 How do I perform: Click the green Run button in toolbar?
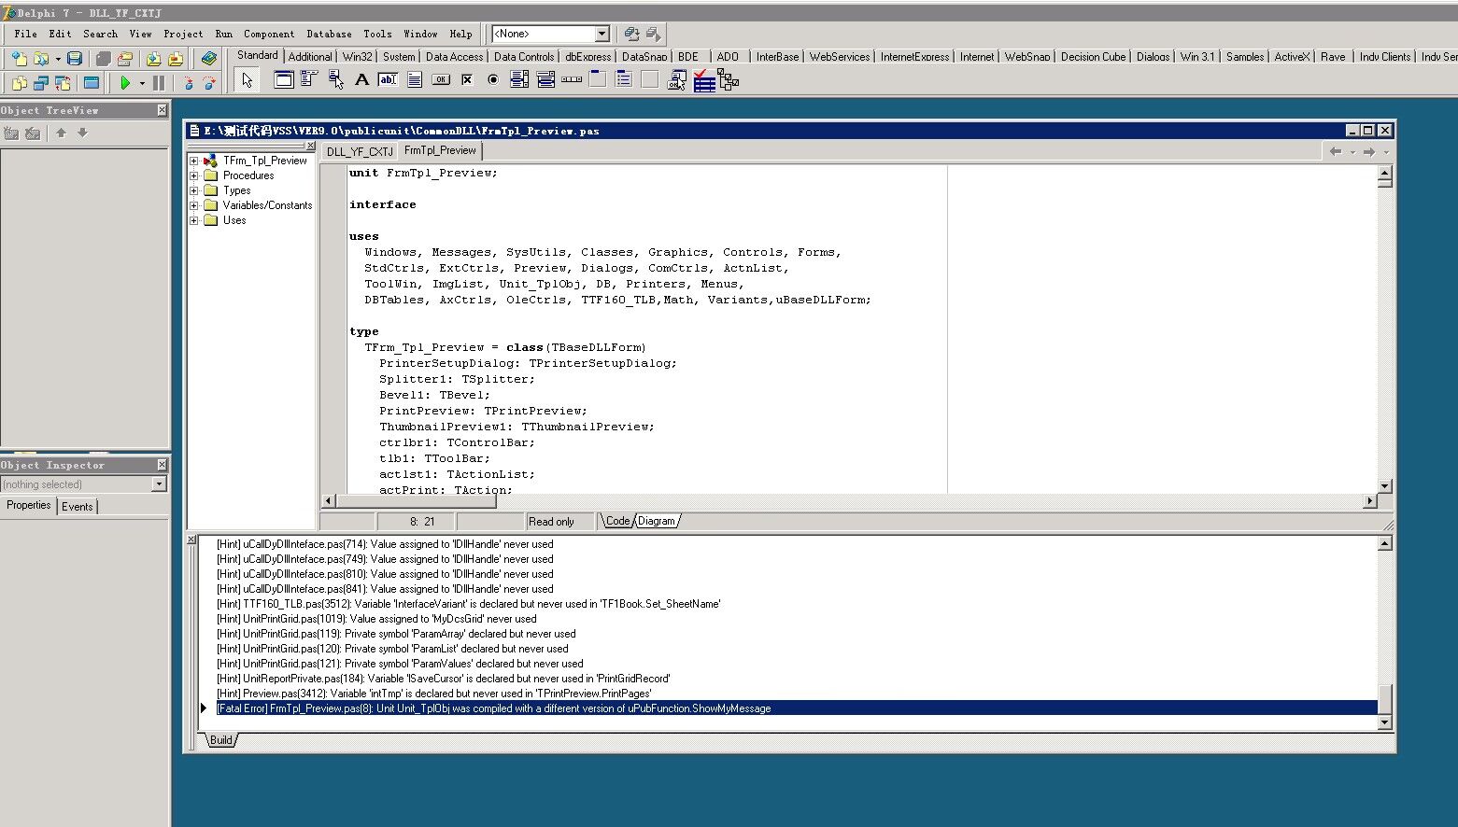[125, 83]
